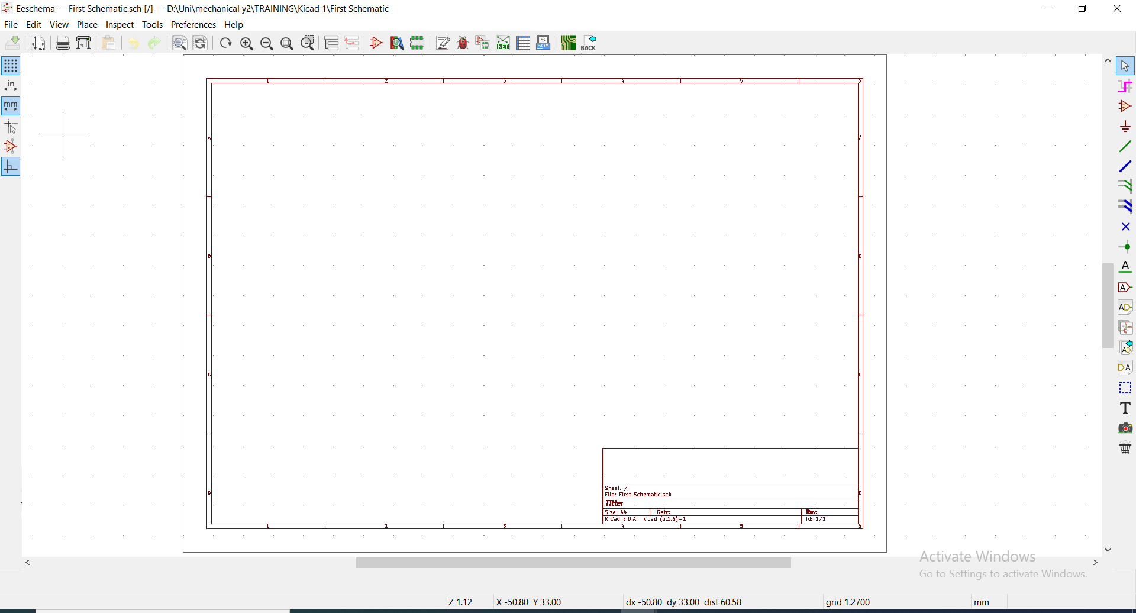Zoom to fit the schematic page

pyautogui.click(x=288, y=43)
